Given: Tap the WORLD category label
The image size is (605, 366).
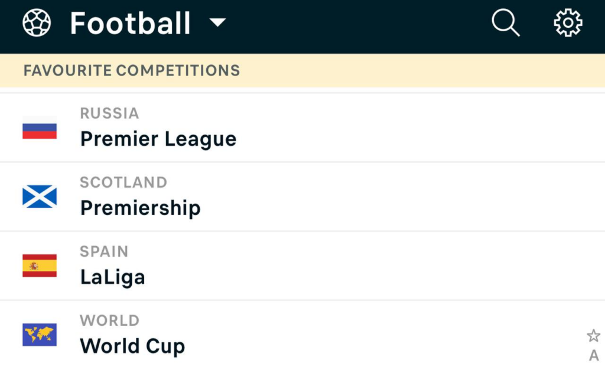Looking at the screenshot, I should click(109, 321).
